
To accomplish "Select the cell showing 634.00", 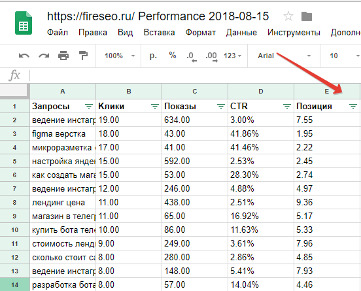I will click(195, 120).
